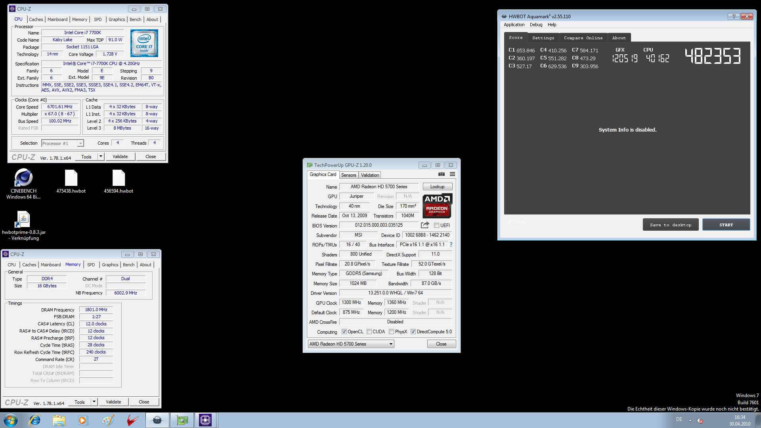The image size is (761, 428).
Task: Click the Intel Core i7 logo in CPU-Z
Action: click(x=144, y=43)
